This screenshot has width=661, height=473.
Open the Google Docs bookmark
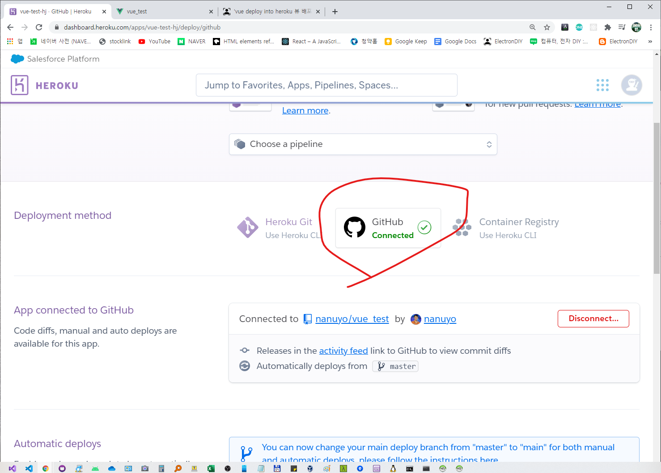[x=455, y=42]
